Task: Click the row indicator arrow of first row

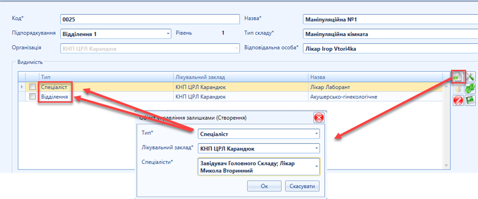Action: (x=21, y=87)
